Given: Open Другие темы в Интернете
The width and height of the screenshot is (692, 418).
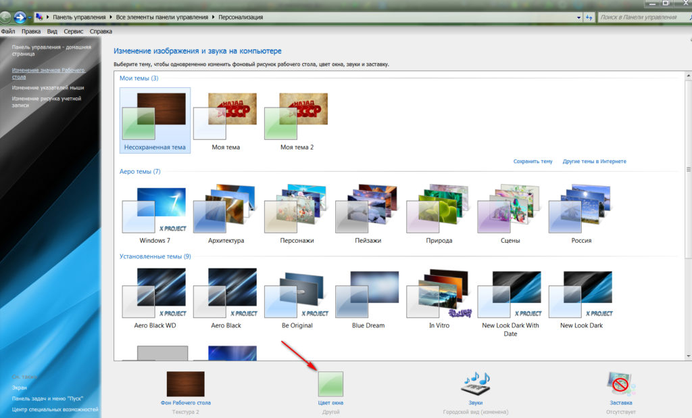Looking at the screenshot, I should click(596, 161).
